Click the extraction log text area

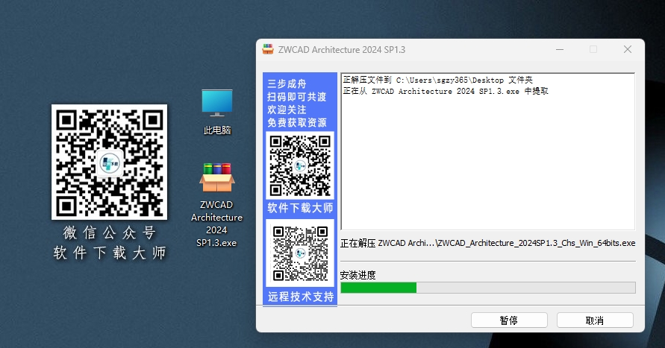(487, 151)
